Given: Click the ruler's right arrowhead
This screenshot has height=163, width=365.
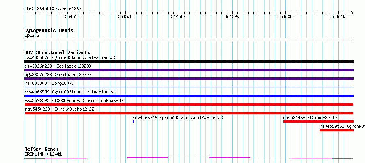Looking at the screenshot, I should point(352,13).
